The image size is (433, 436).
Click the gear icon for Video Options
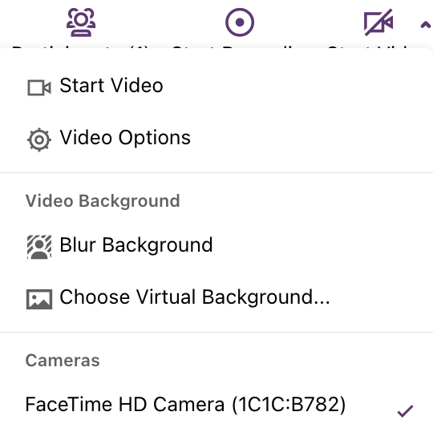[x=39, y=139]
